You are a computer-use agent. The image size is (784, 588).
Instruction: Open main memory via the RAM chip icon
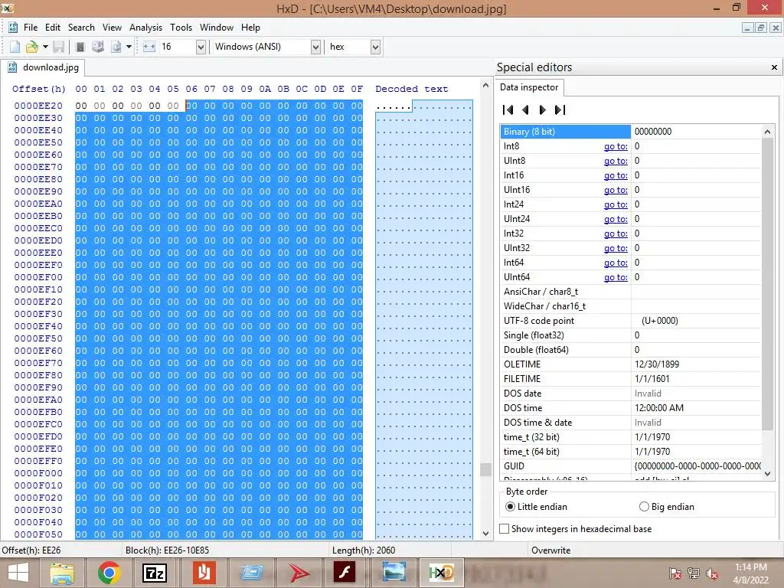point(80,47)
